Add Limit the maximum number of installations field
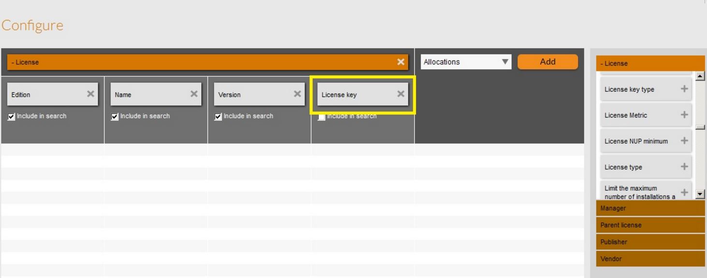 [x=684, y=192]
